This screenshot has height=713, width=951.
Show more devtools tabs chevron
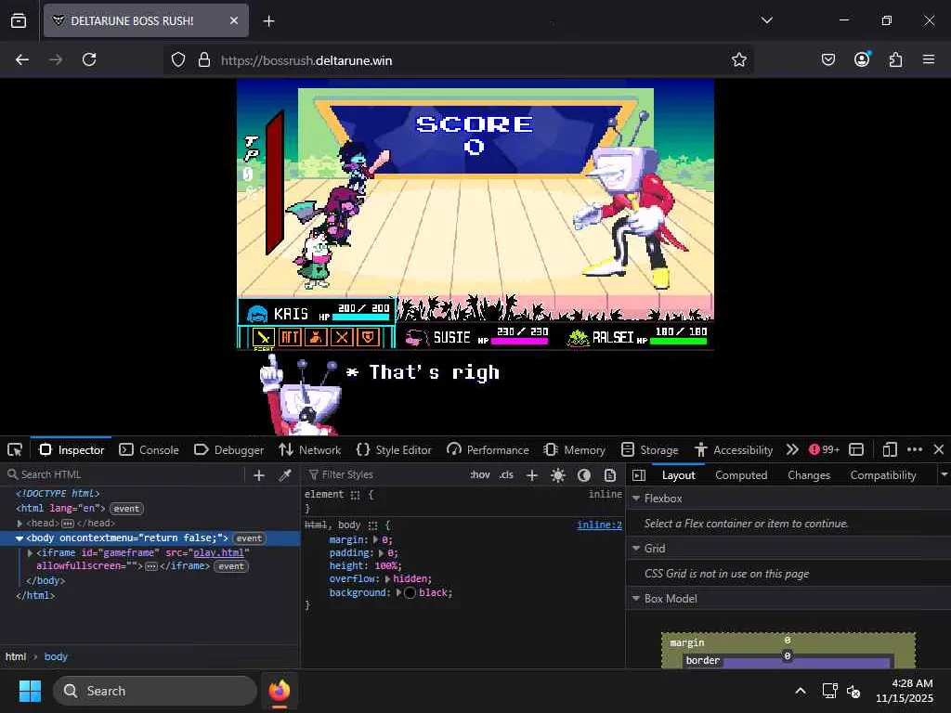[x=792, y=450]
